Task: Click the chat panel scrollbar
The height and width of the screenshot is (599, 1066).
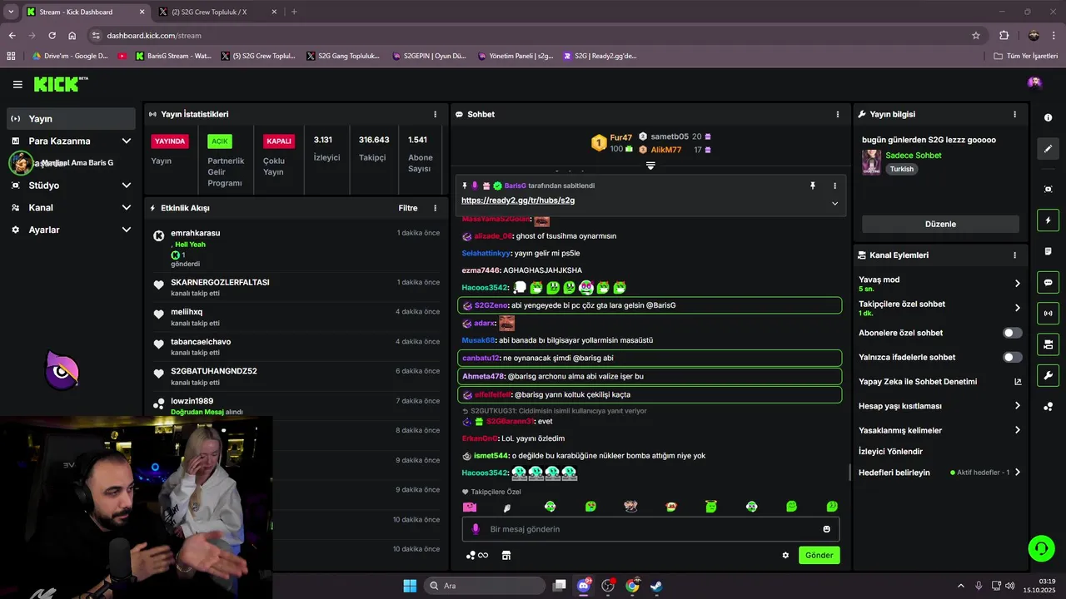Action: (x=849, y=472)
